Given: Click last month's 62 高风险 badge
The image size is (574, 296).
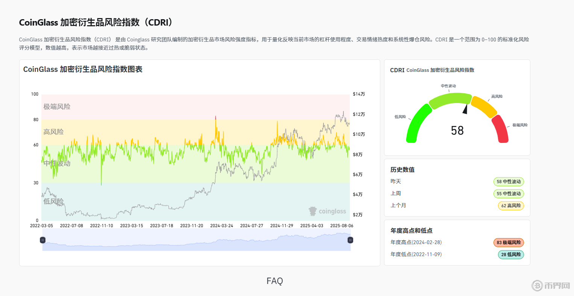Looking at the screenshot, I should [511, 206].
